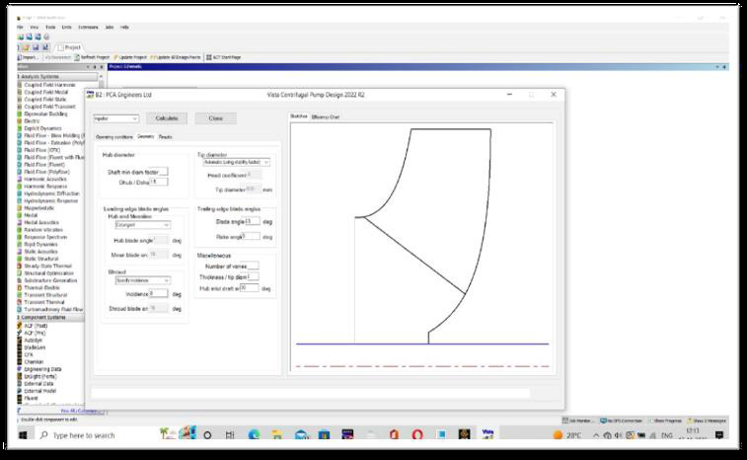Click the Rake angle input field
This screenshot has height=460, width=747.
pyautogui.click(x=252, y=237)
